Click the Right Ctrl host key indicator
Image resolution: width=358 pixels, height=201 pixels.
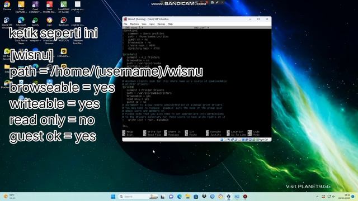point(263,140)
